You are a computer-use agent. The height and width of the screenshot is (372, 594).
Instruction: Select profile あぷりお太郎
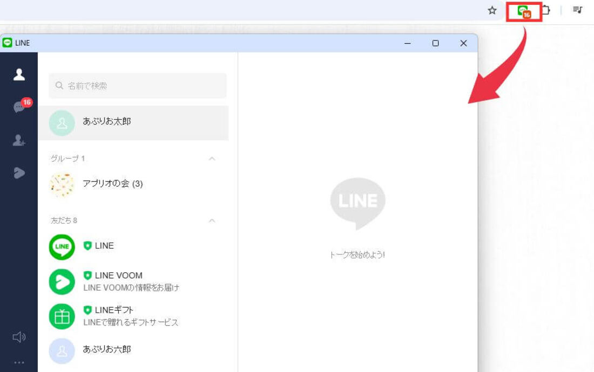(133, 123)
